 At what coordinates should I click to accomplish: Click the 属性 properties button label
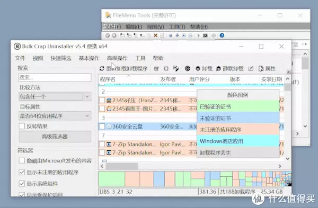(270, 69)
